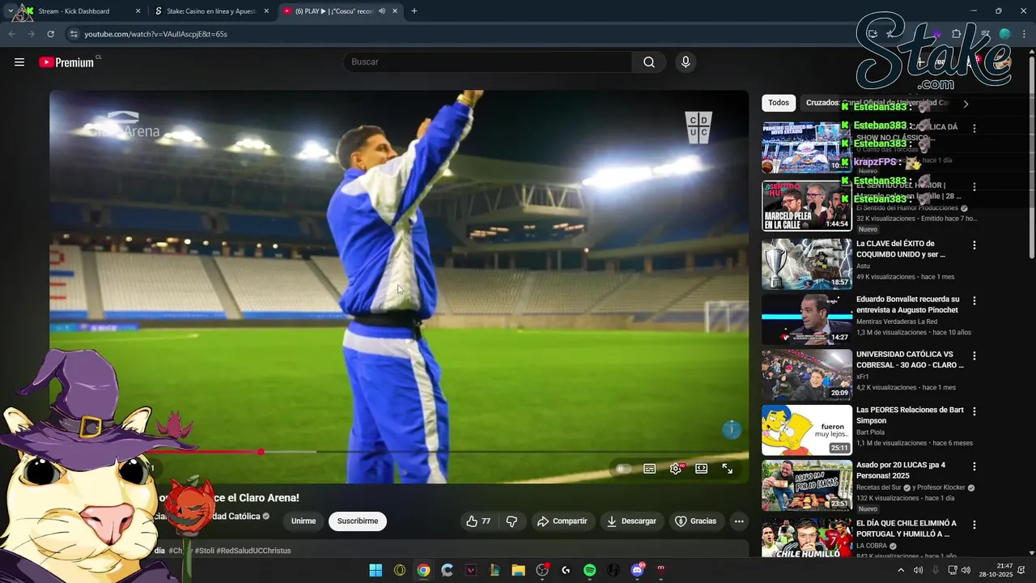Open the player settings gear
1036x583 pixels.
(676, 469)
